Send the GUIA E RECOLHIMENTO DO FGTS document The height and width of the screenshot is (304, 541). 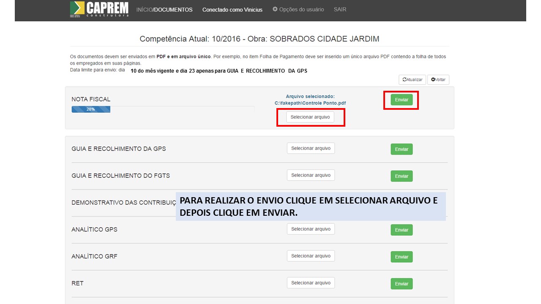tap(402, 176)
